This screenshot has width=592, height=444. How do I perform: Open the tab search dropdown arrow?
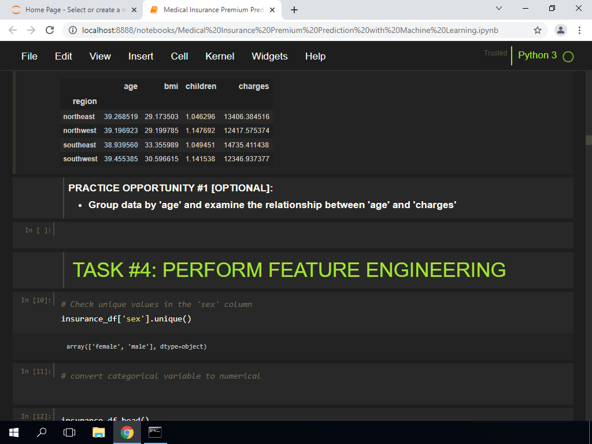(499, 8)
